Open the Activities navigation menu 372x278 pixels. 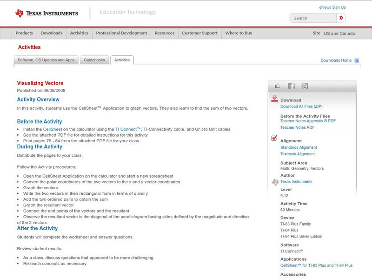pyautogui.click(x=79, y=33)
